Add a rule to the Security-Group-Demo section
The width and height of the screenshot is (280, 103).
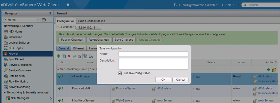tap(268, 70)
